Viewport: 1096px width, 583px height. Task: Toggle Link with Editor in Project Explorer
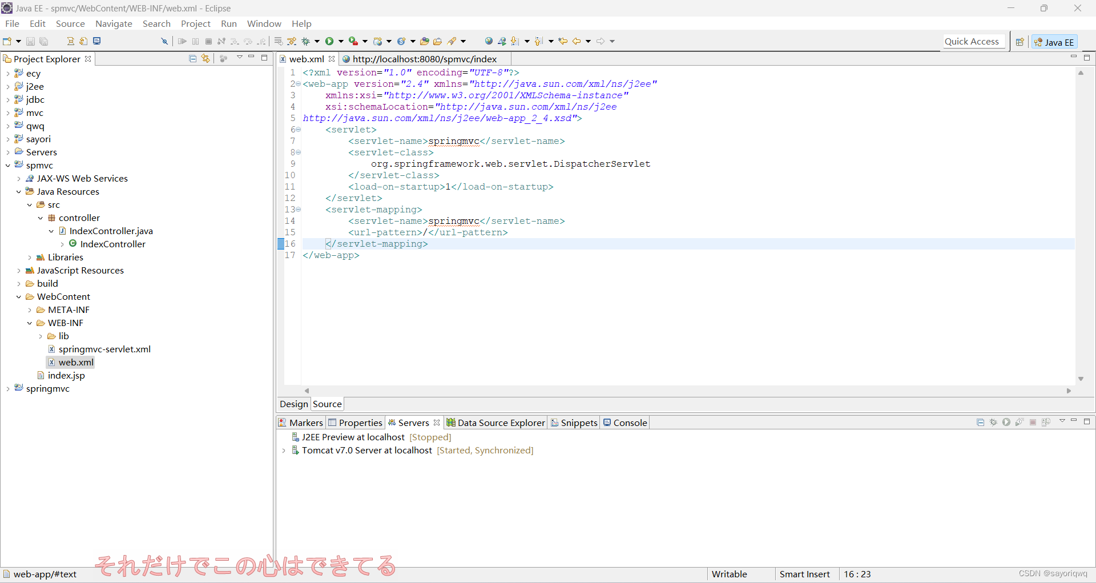coord(205,58)
